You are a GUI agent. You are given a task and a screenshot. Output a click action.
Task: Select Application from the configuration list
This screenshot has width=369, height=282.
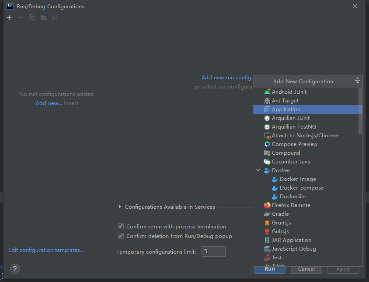click(286, 109)
